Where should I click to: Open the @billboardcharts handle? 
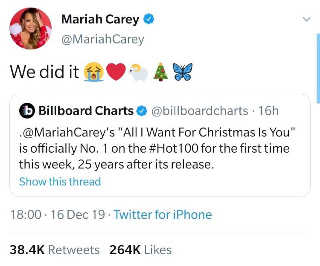click(x=200, y=111)
